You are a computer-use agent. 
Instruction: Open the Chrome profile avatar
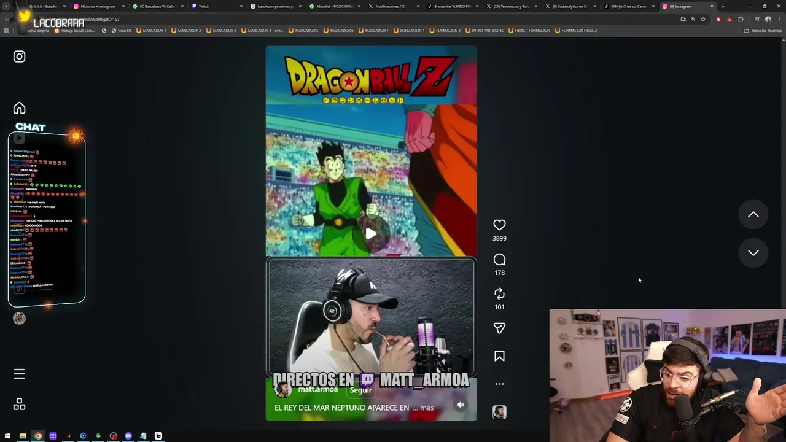pos(768,20)
